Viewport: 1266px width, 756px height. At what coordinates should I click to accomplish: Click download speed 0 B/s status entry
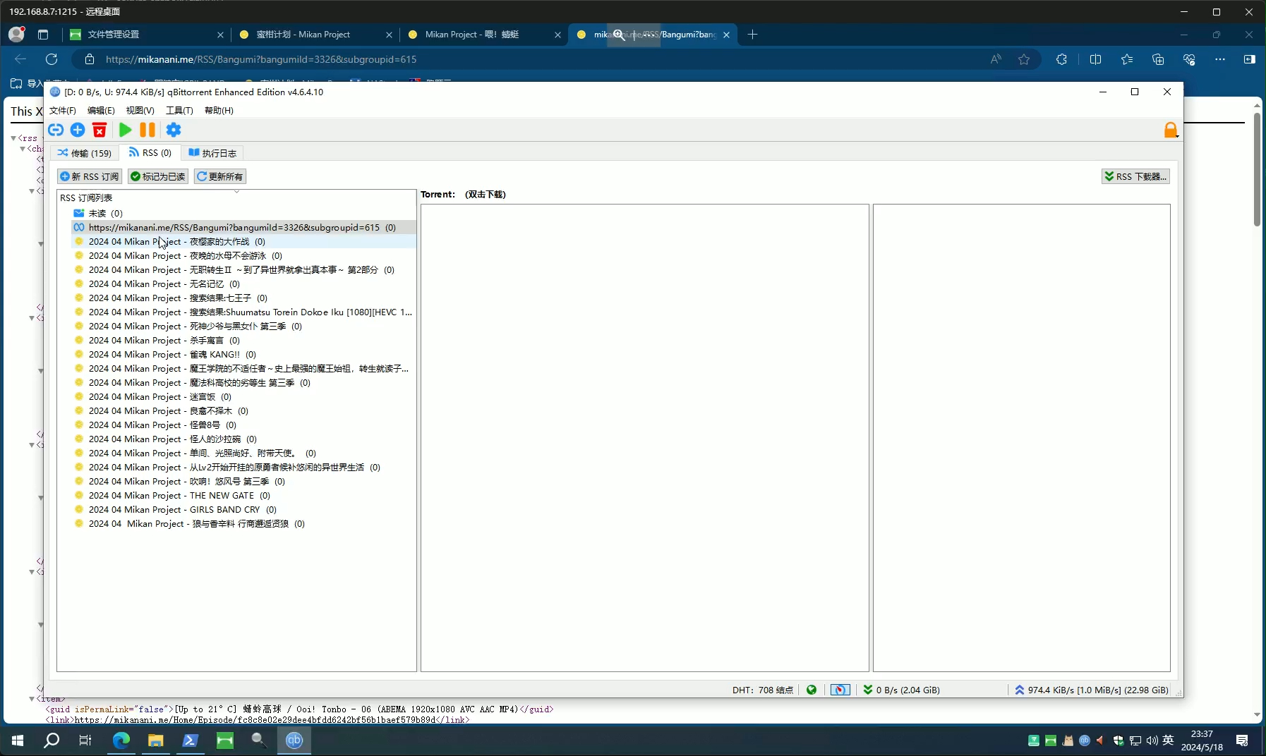[902, 690]
